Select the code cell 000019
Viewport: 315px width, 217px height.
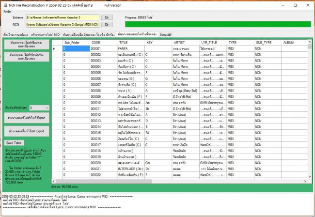(x=103, y=157)
